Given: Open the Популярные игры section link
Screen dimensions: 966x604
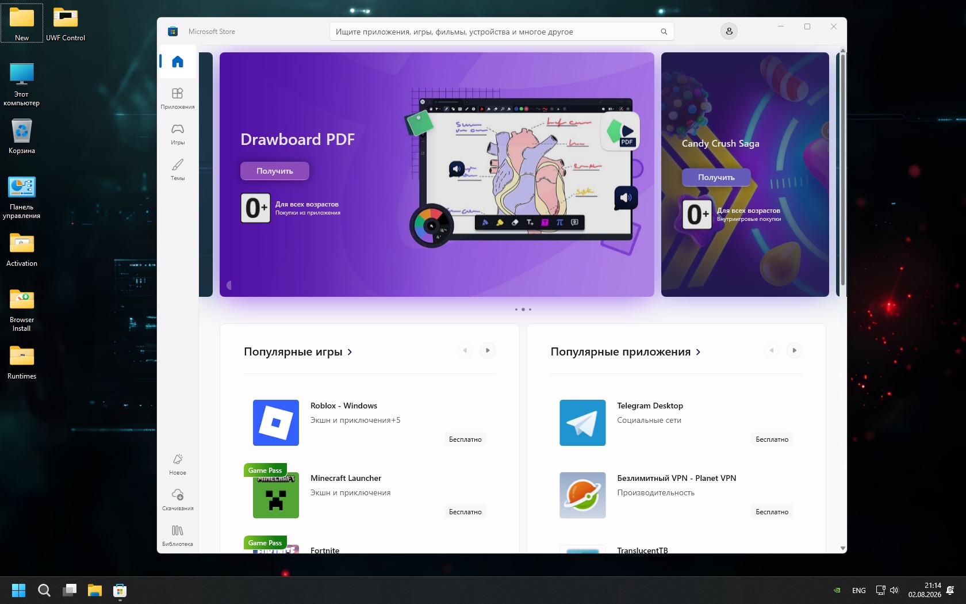Looking at the screenshot, I should pos(298,351).
